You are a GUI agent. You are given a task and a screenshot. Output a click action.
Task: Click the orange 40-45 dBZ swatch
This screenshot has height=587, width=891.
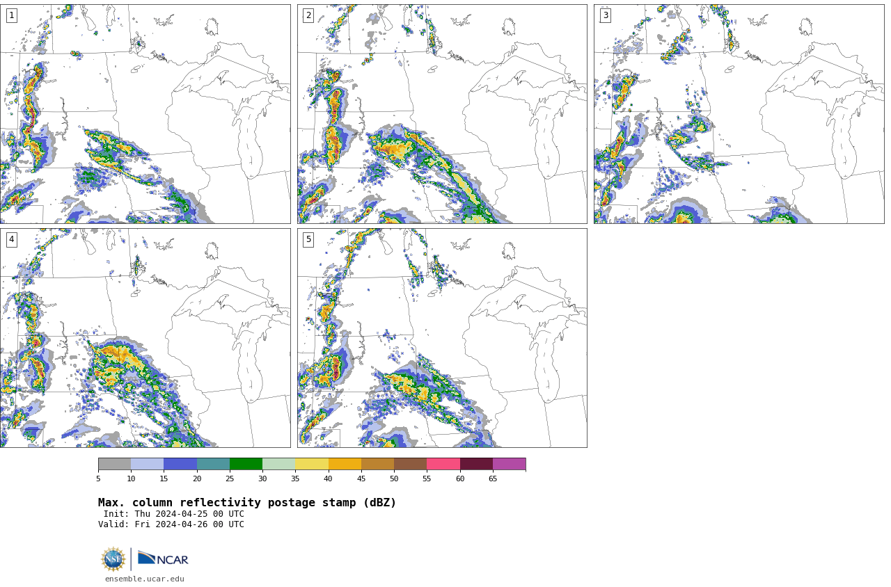[x=345, y=464]
